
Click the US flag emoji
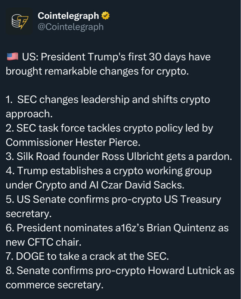click(12, 57)
